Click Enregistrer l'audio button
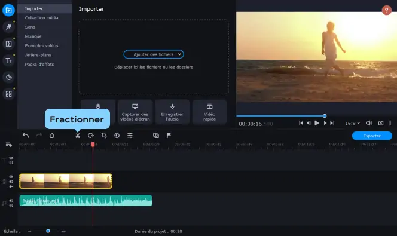The width and height of the screenshot is (397, 236). point(172,112)
